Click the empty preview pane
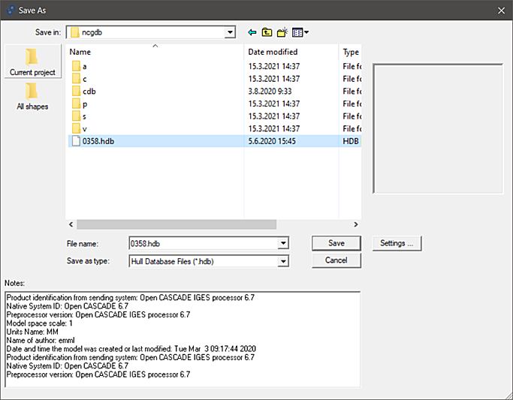This screenshot has width=513, height=400. tap(438, 128)
